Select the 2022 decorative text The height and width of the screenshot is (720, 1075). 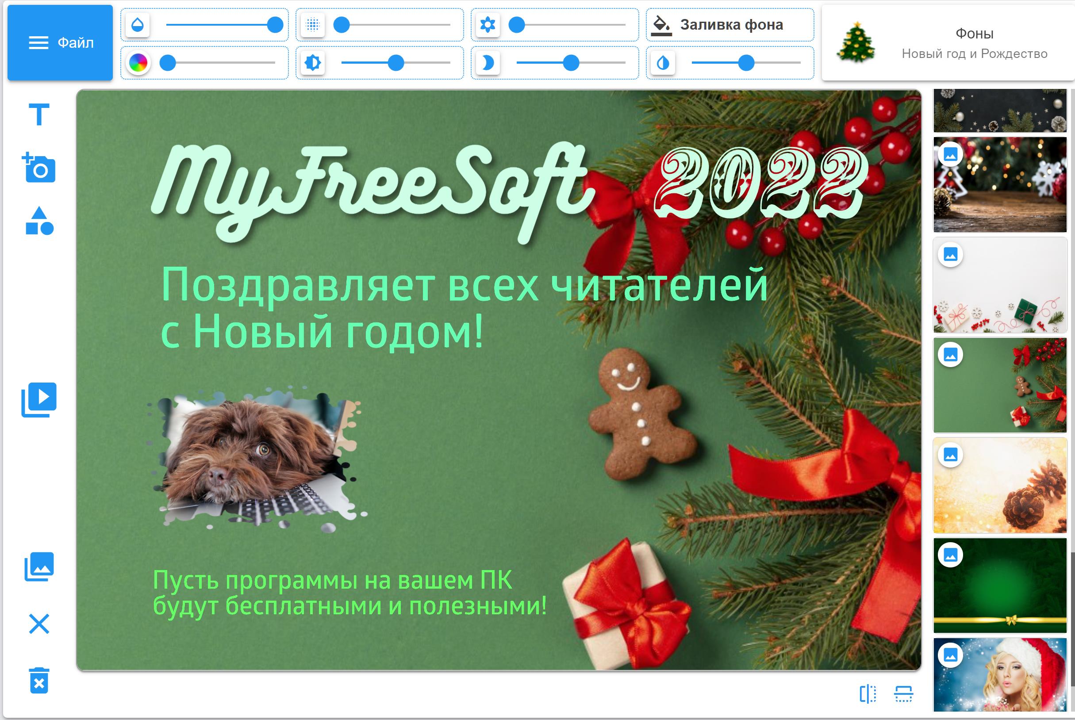click(761, 184)
